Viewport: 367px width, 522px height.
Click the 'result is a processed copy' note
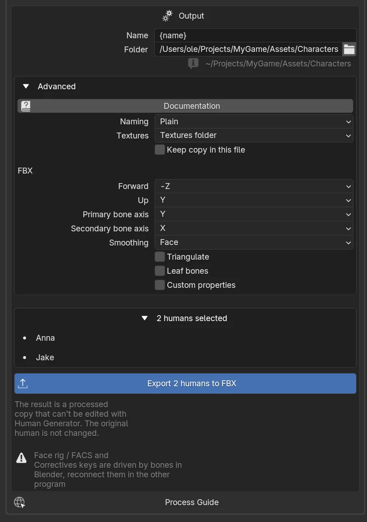(x=71, y=419)
